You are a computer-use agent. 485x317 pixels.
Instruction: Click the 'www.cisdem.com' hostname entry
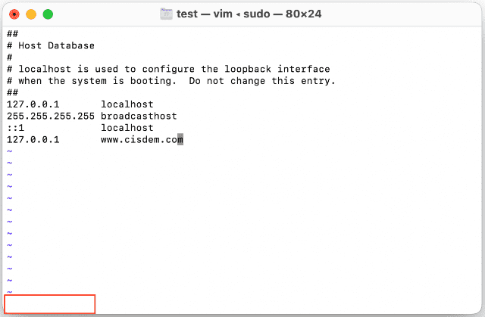tap(139, 139)
